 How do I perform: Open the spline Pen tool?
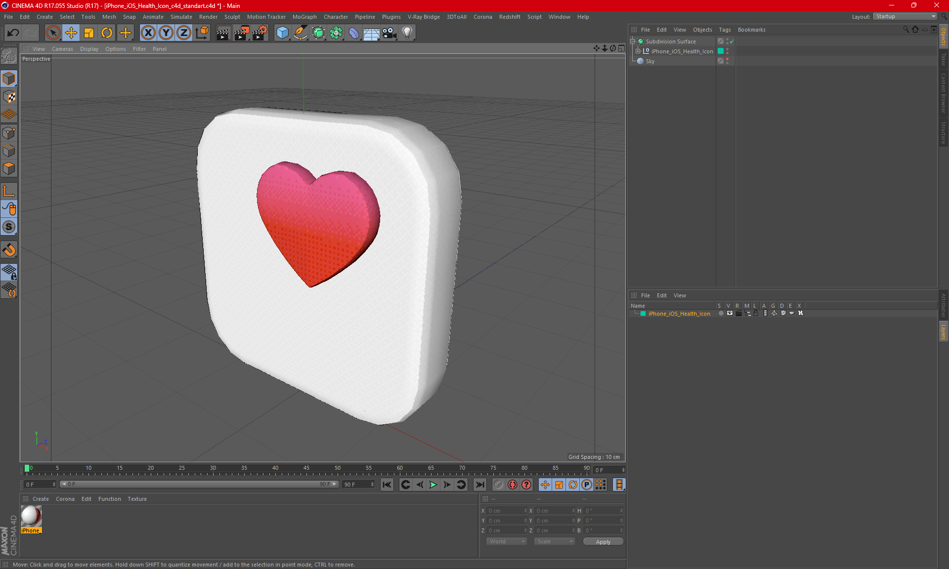pyautogui.click(x=301, y=33)
